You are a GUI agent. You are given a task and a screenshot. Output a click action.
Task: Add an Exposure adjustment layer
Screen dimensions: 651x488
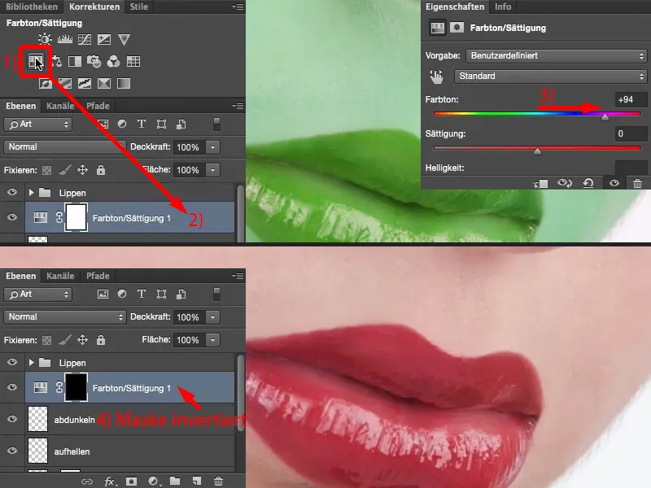coord(104,39)
